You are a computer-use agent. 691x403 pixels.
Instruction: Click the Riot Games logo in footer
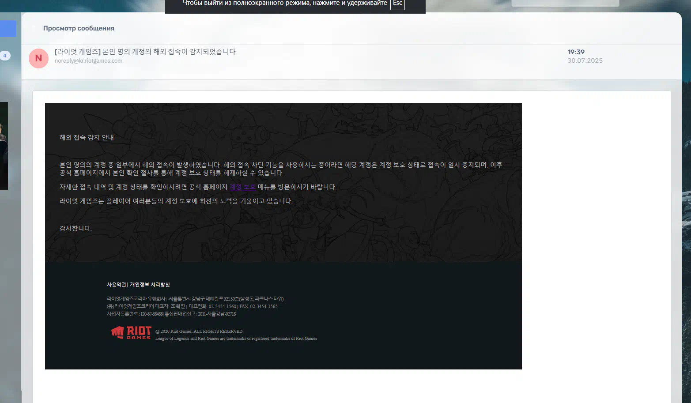click(x=131, y=333)
